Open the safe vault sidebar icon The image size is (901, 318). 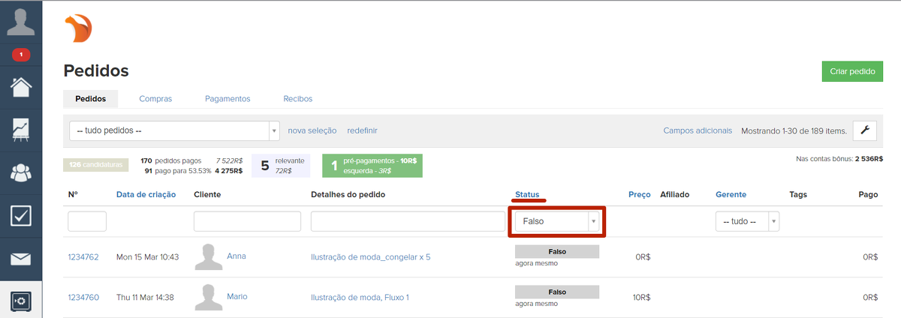[x=21, y=301]
